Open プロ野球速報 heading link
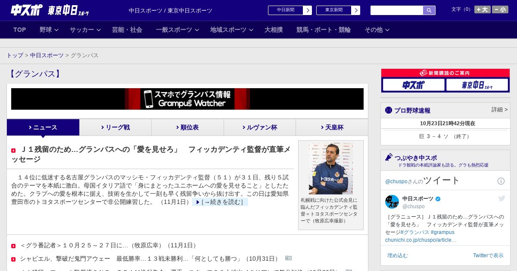This screenshot has height=271, width=517. 412,111
